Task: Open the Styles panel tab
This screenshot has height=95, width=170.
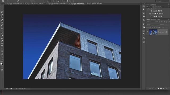Action: click(x=162, y=7)
